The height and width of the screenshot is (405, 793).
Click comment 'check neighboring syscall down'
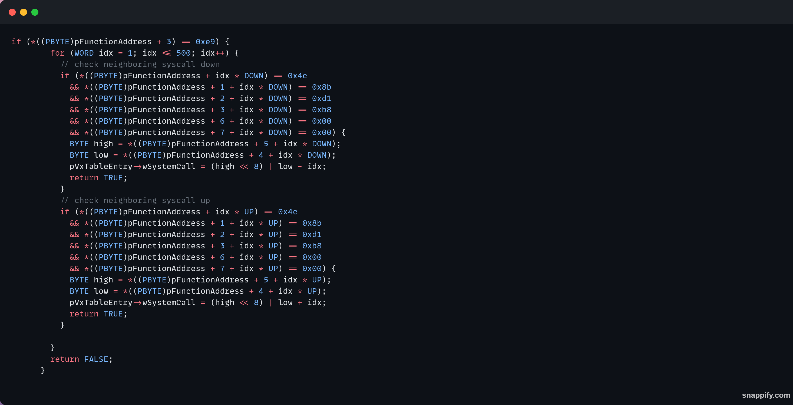pyautogui.click(x=140, y=64)
